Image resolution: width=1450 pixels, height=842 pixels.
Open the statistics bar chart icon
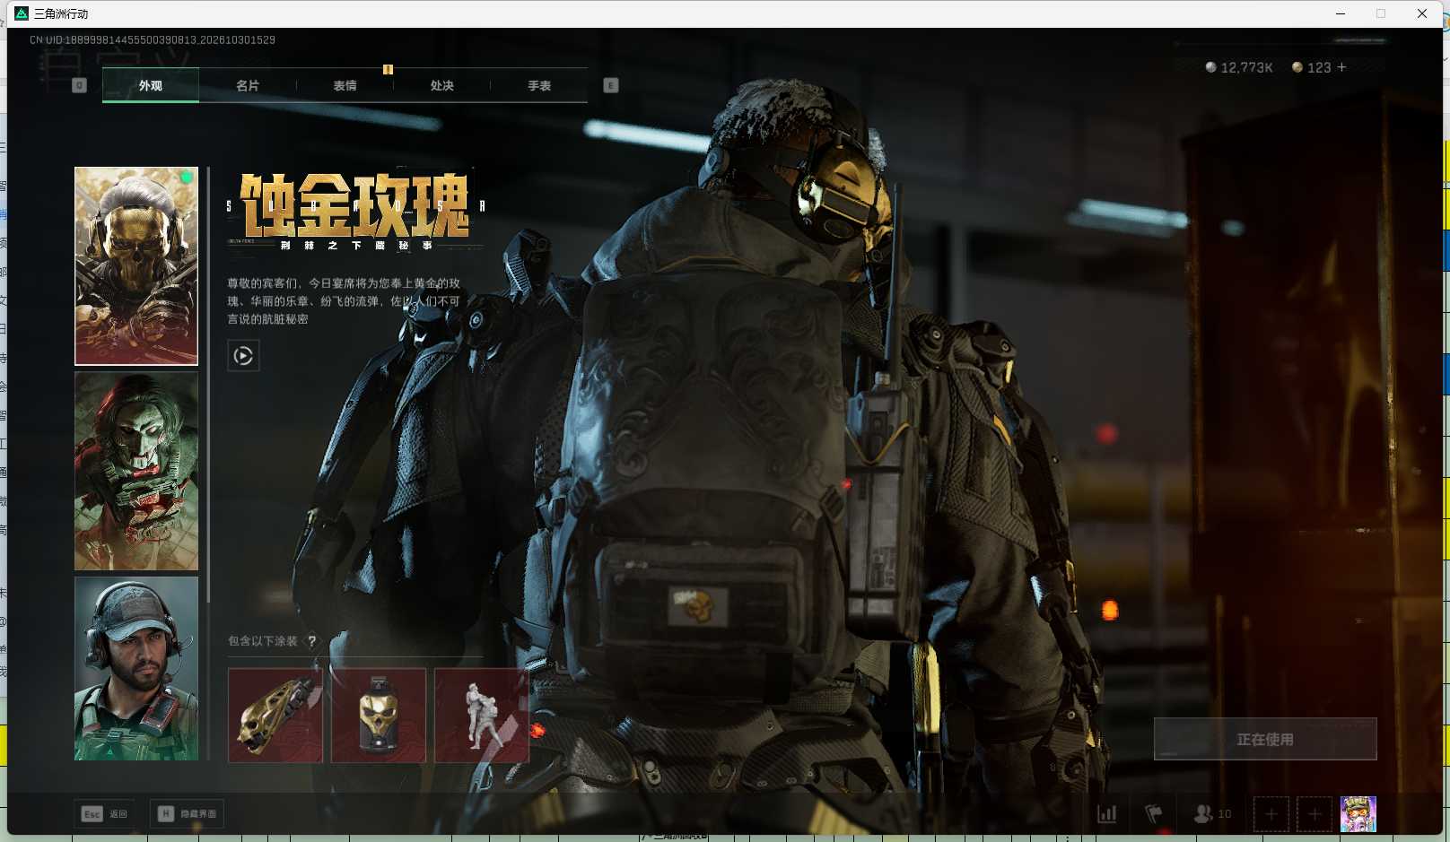(1107, 814)
